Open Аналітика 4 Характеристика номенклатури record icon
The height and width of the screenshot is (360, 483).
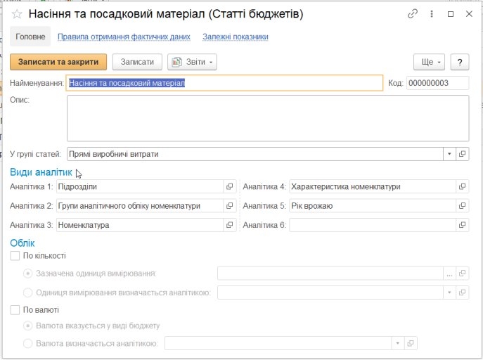click(x=462, y=186)
